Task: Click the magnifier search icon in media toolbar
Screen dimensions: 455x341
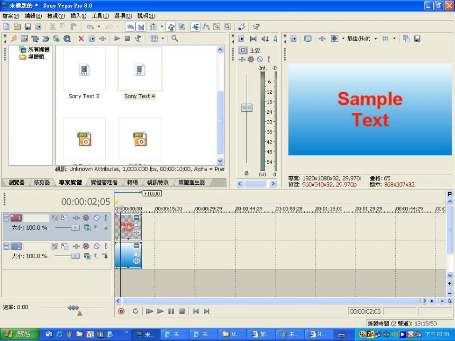Action: click(x=174, y=39)
